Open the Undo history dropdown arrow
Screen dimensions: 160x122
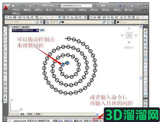tap(49, 18)
